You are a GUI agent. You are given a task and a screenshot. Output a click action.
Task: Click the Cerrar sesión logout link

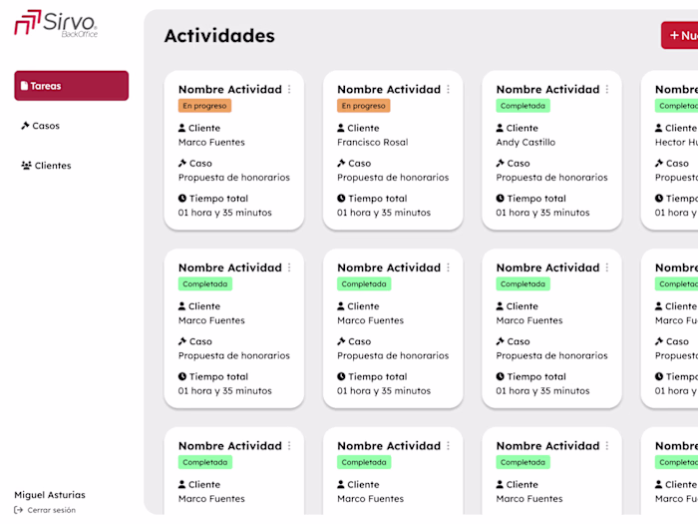[50, 510]
